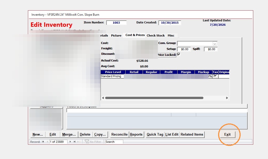Open the Reports button

pos(136,135)
